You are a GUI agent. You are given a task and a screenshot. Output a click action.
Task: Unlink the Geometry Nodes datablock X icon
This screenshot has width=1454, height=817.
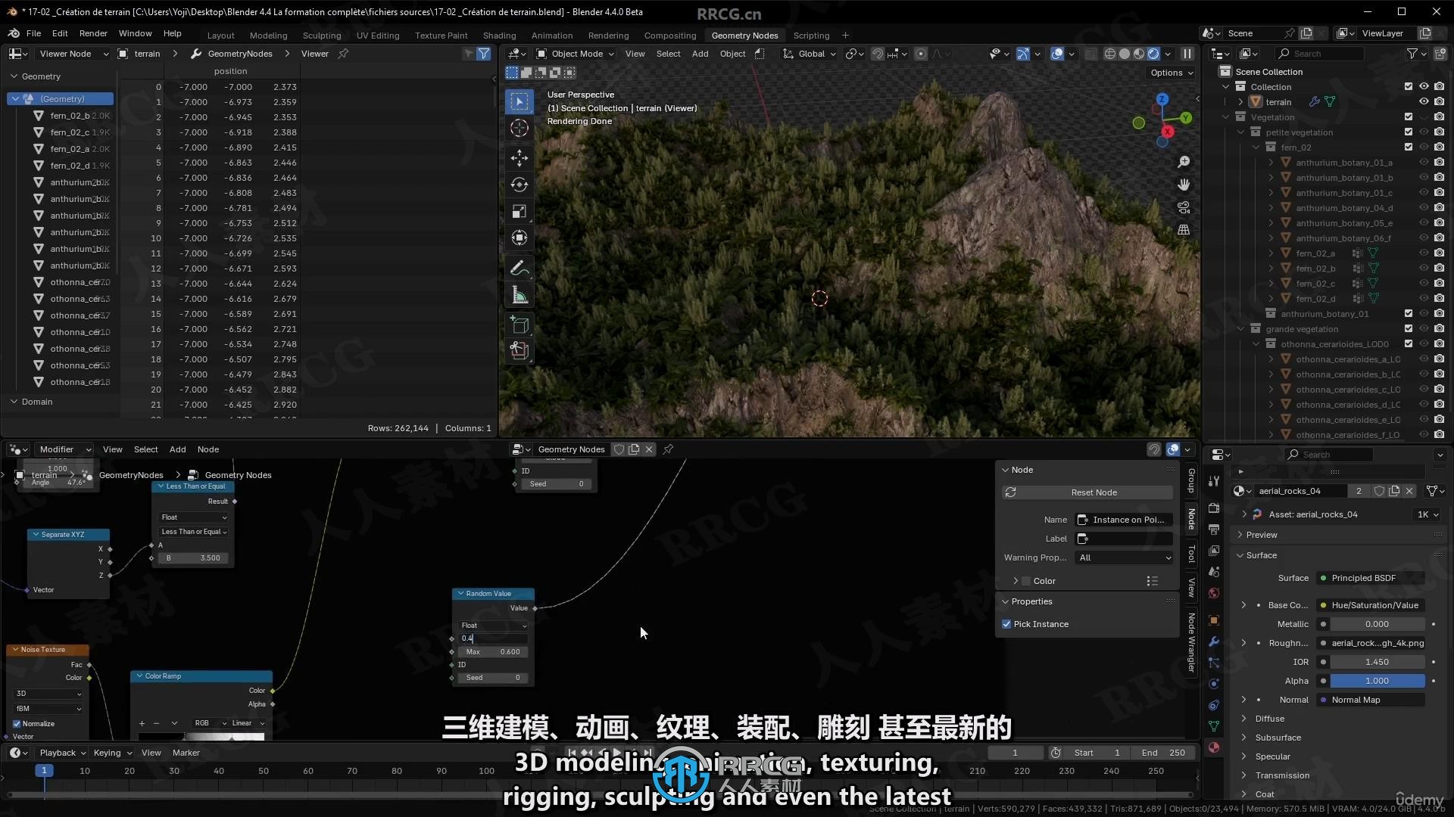pyautogui.click(x=649, y=449)
